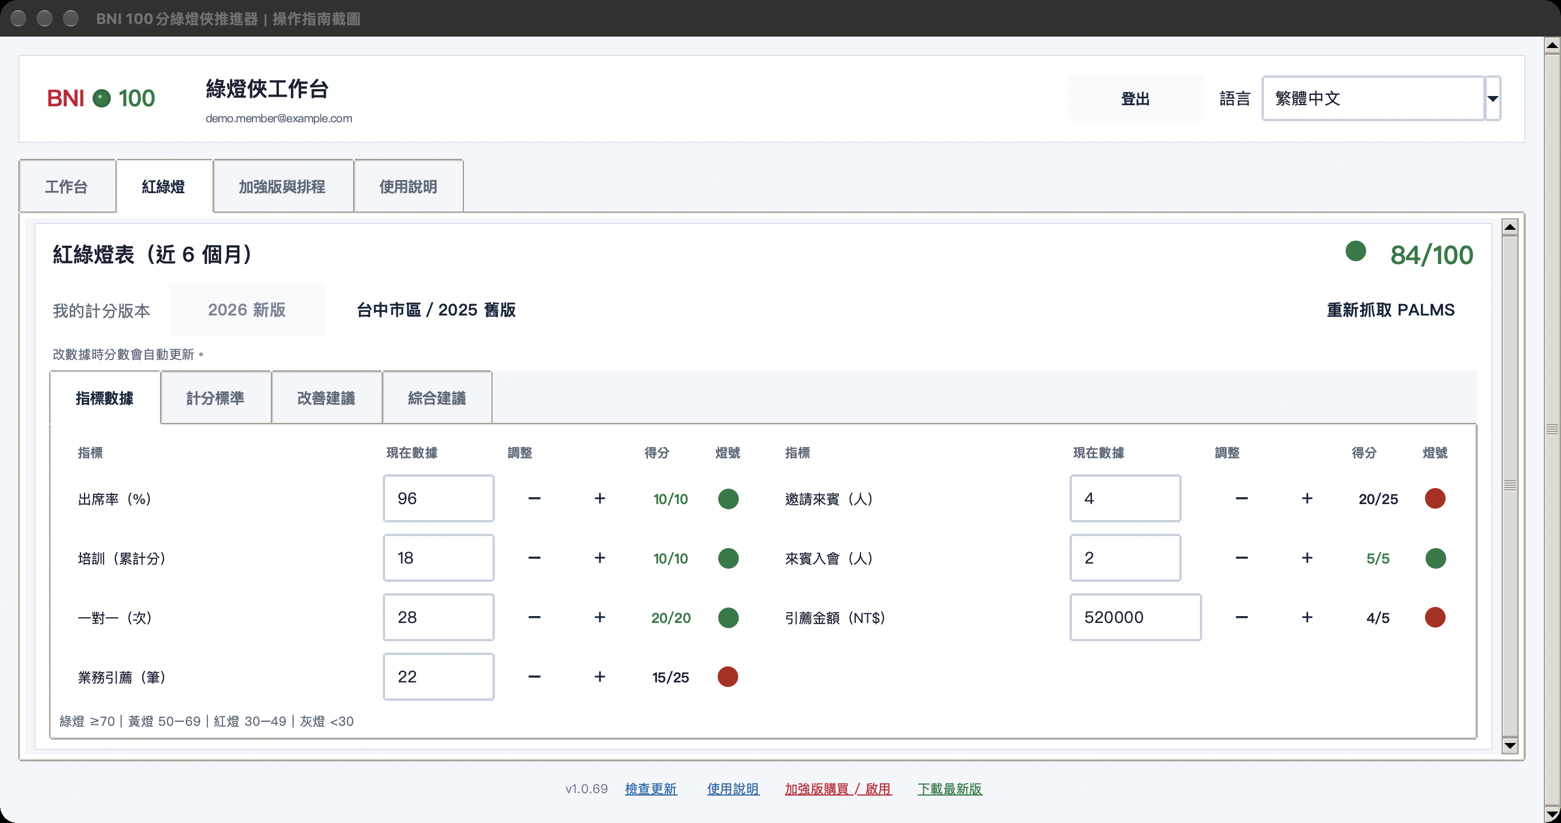Click the 引薦金額 input showing 520000
This screenshot has width=1561, height=823.
[1135, 617]
